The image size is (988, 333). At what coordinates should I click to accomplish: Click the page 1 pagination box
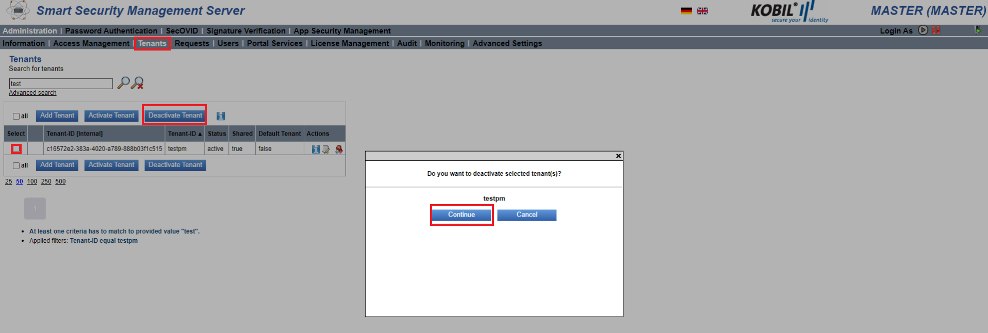click(35, 208)
